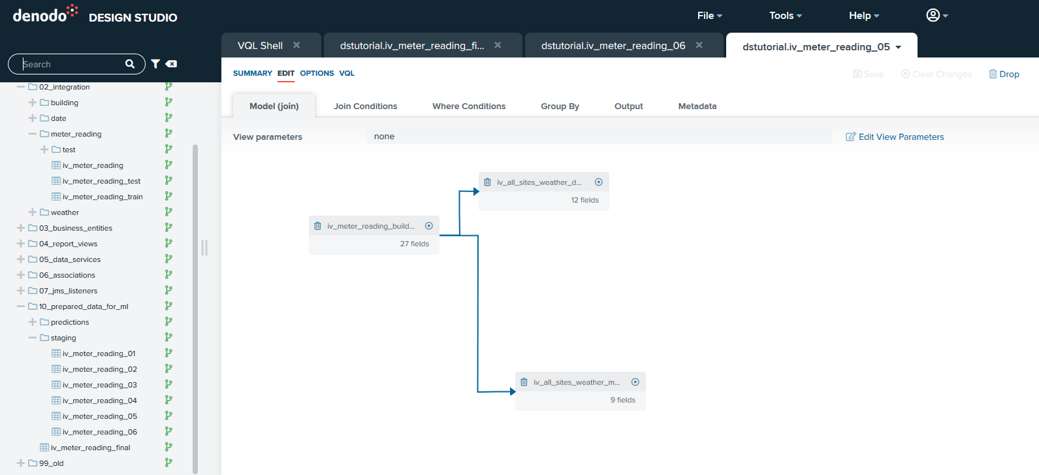Click the EDIT view tab
This screenshot has height=475, width=1039.
pyautogui.click(x=286, y=73)
